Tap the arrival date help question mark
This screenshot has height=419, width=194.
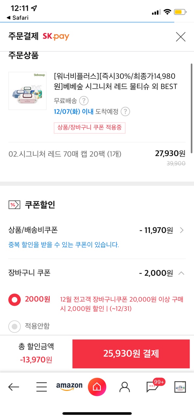[125, 112]
